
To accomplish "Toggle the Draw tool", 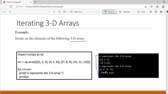I will pos(108,12).
